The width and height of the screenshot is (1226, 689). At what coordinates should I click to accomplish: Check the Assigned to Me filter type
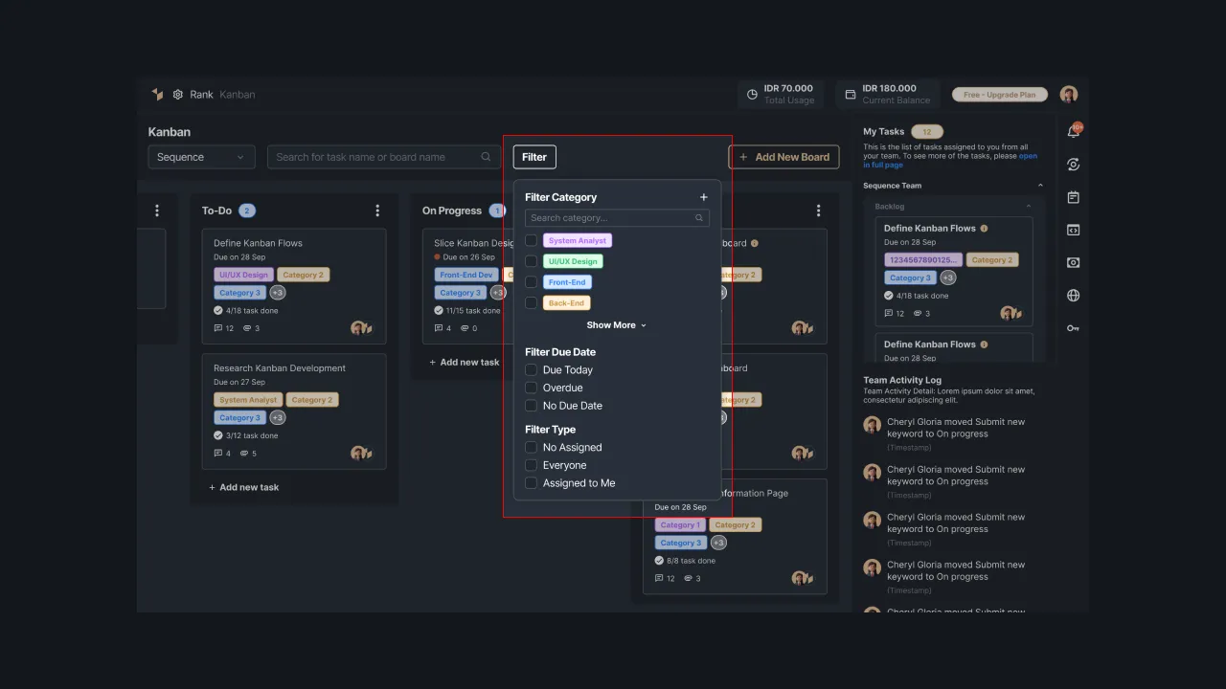(531, 483)
